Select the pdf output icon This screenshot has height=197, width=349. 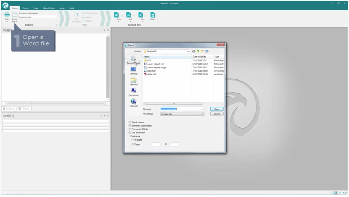129,15
